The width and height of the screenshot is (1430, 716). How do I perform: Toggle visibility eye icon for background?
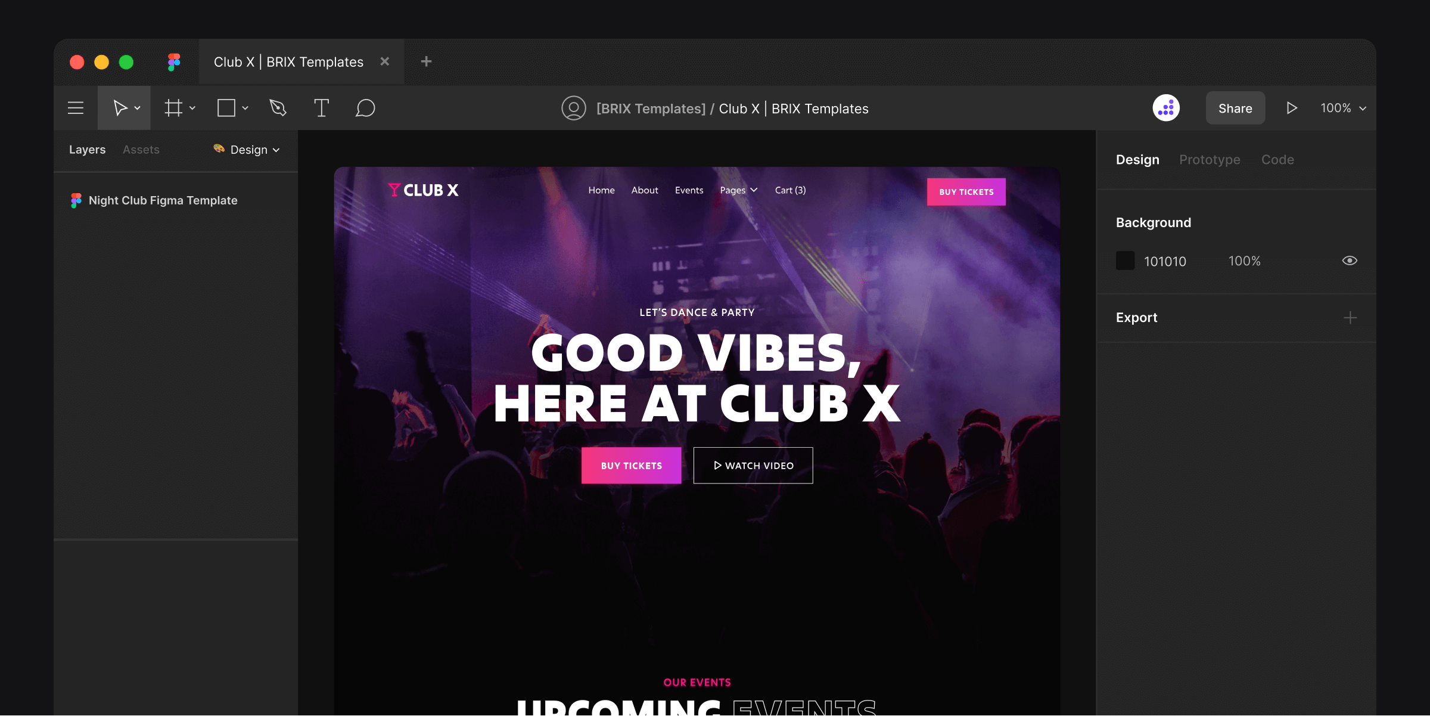coord(1350,261)
